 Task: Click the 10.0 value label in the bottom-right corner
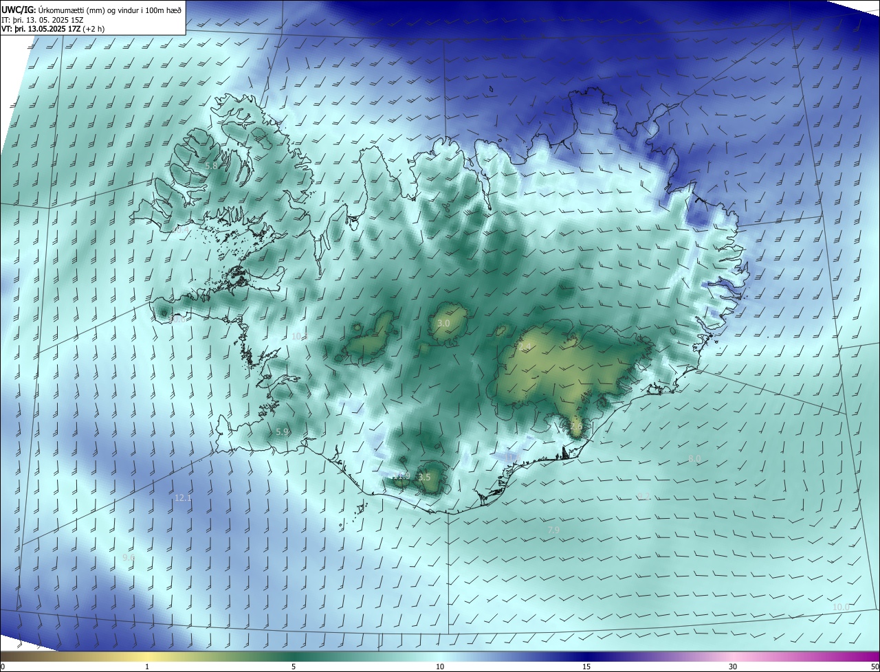click(x=841, y=607)
